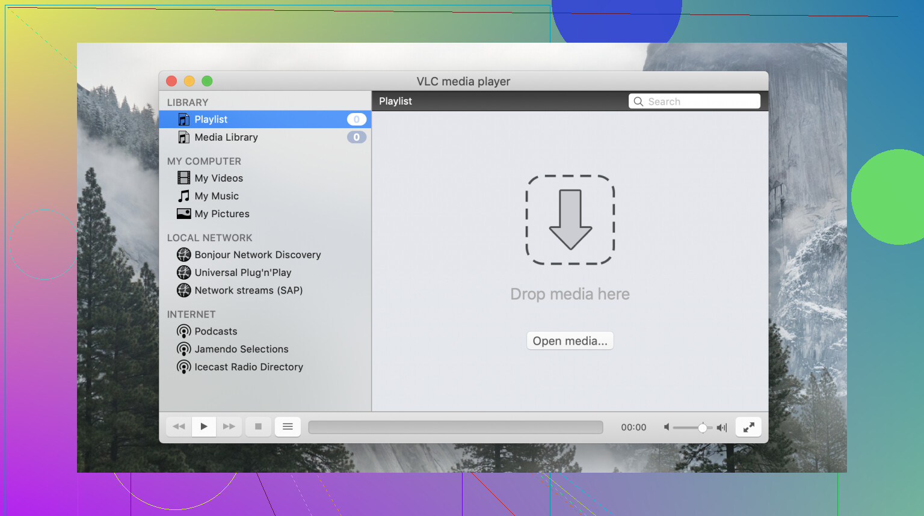This screenshot has width=924, height=516.
Task: Open Podcasts under Internet
Action: pos(215,331)
